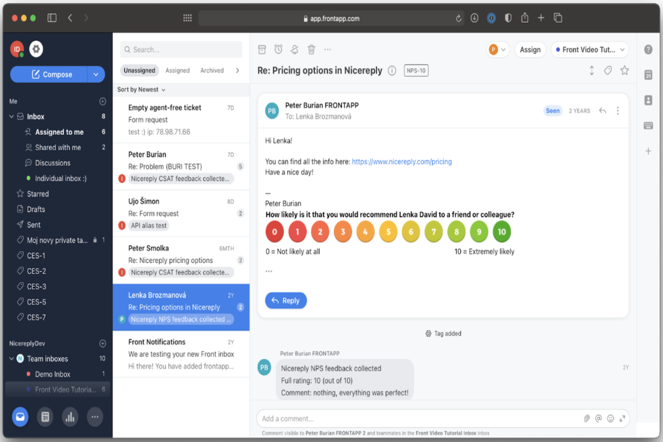
Task: Open Starred folder
Action: [x=38, y=194]
